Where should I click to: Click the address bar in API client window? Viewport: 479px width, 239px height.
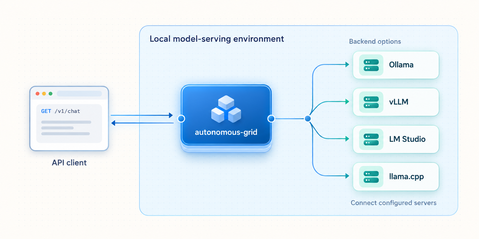(x=79, y=94)
